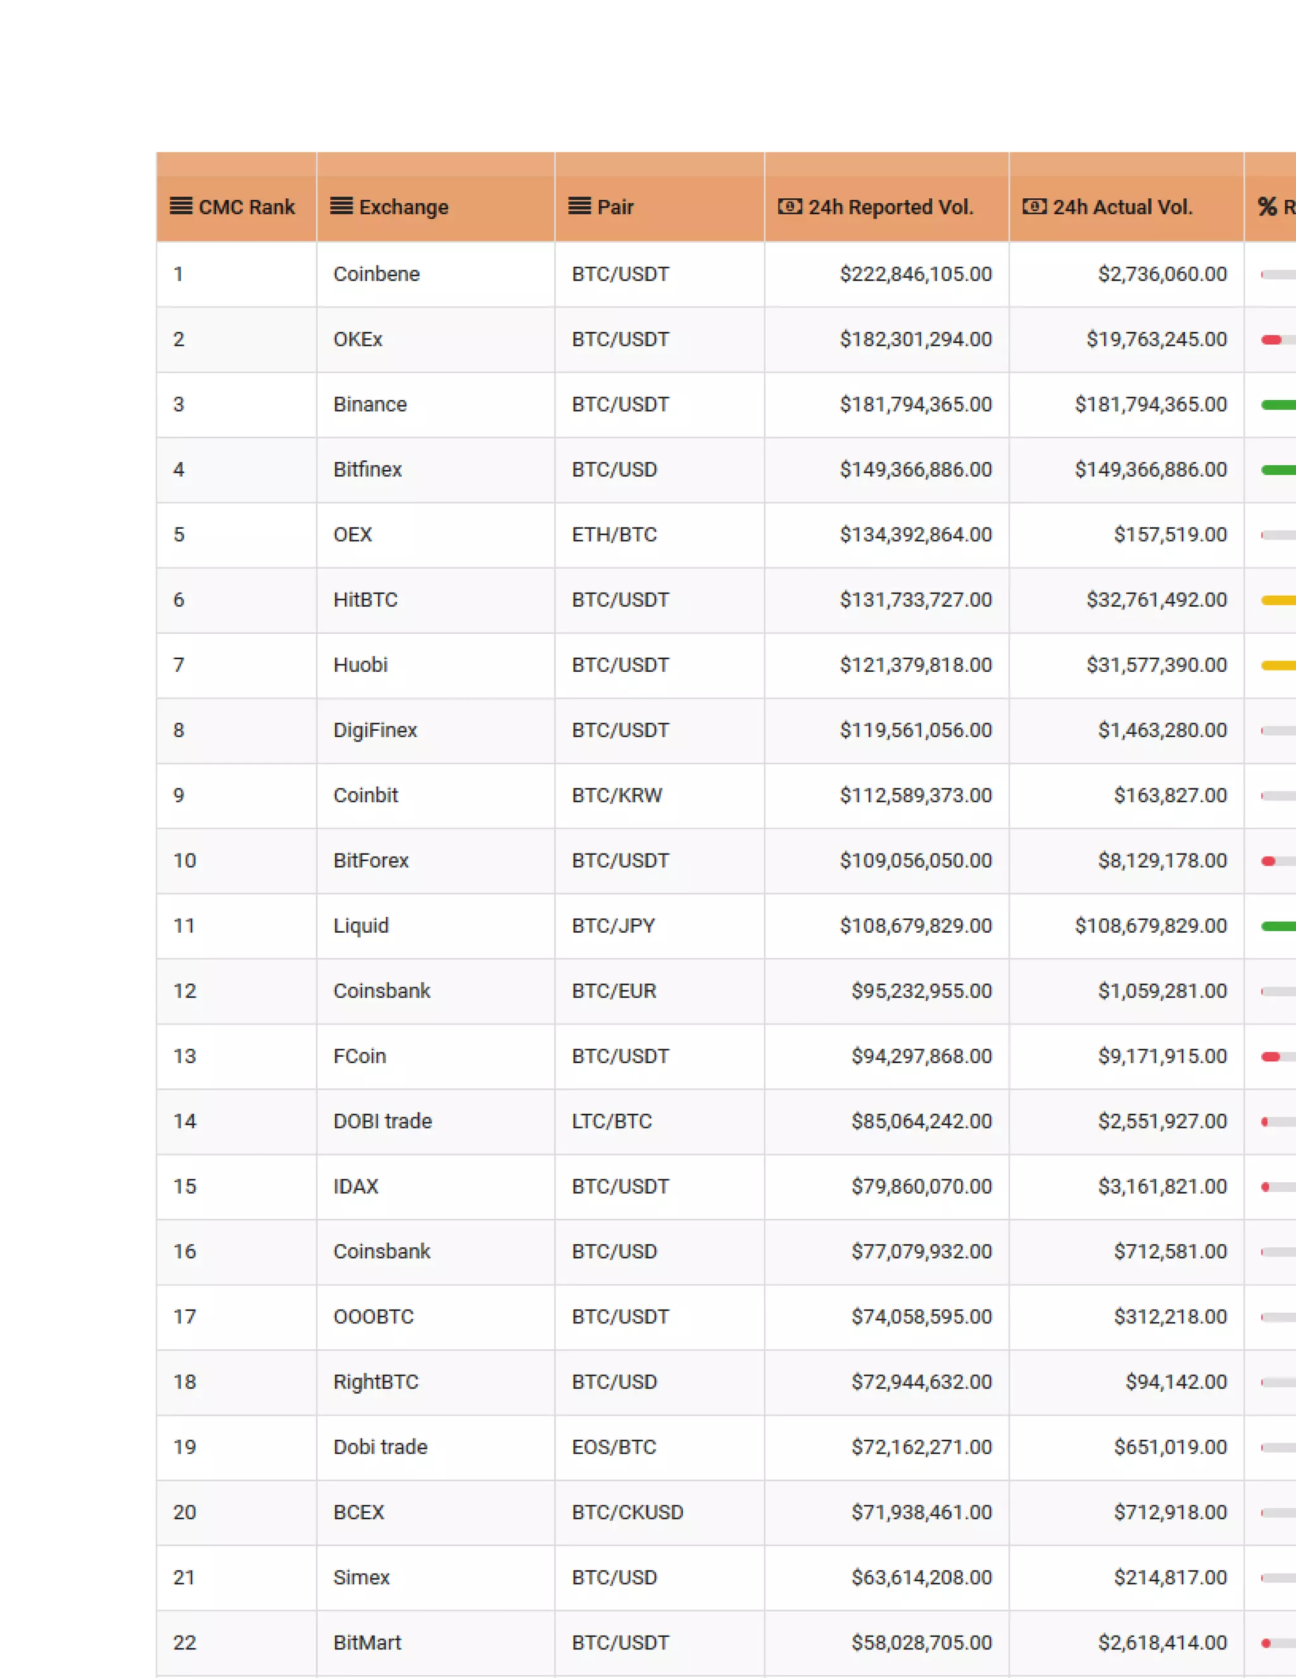Click the Dobi trade cell in row 19
The height and width of the screenshot is (1678, 1296).
click(436, 1448)
